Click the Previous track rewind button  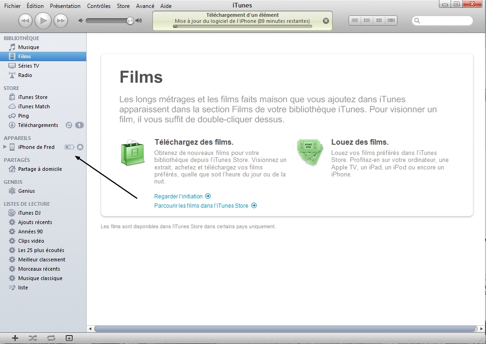(x=26, y=21)
